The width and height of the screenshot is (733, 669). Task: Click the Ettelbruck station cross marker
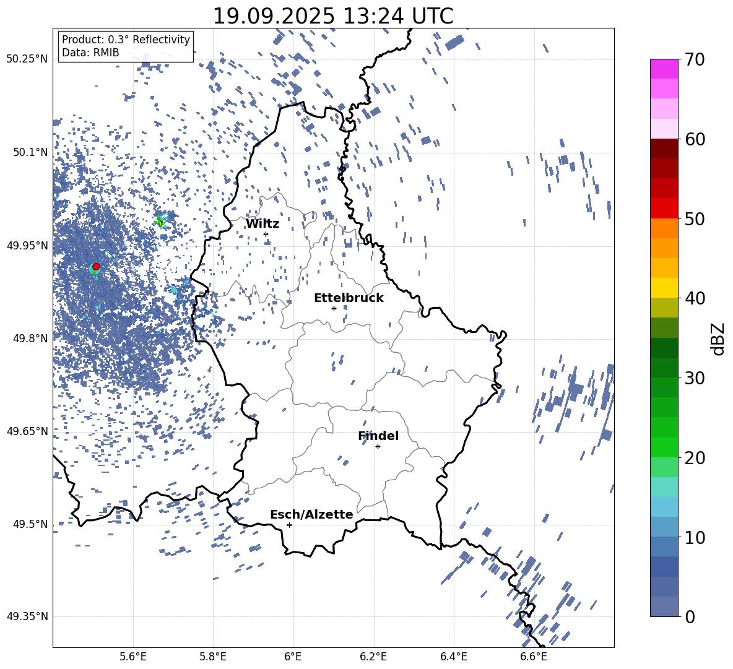tap(334, 308)
